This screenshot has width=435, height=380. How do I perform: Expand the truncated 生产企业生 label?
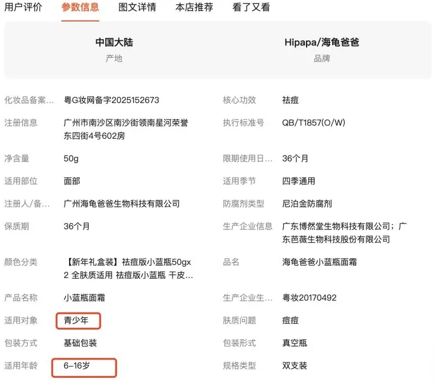click(x=248, y=298)
